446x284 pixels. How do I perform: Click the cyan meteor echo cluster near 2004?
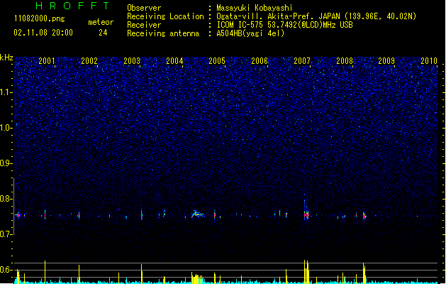(x=197, y=214)
